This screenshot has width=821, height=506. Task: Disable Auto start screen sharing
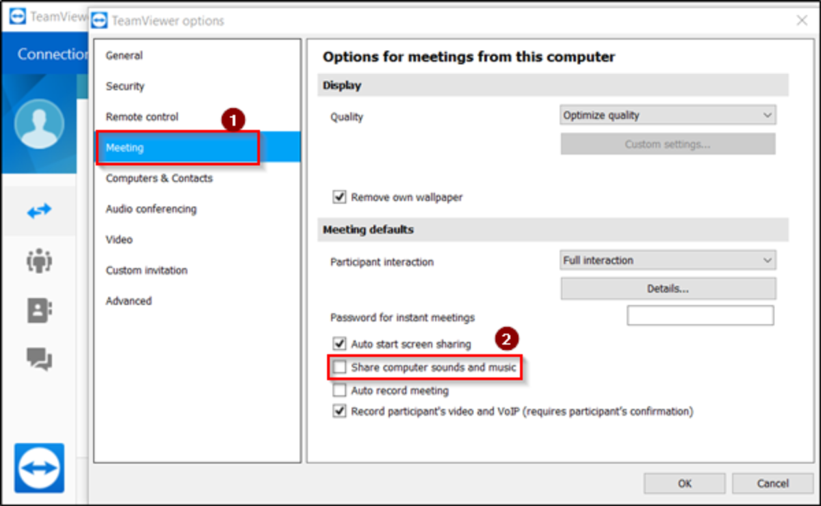(x=339, y=344)
